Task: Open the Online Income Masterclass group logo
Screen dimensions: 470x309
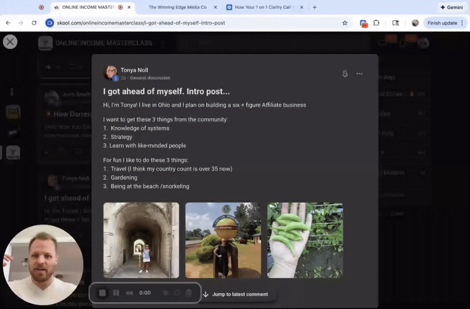Action: tap(45, 43)
